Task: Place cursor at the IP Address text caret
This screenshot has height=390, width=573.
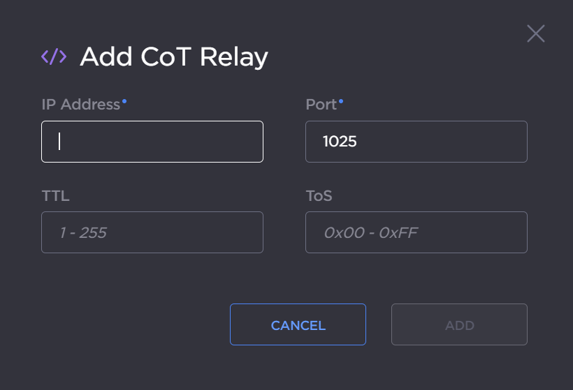Action: (60, 142)
